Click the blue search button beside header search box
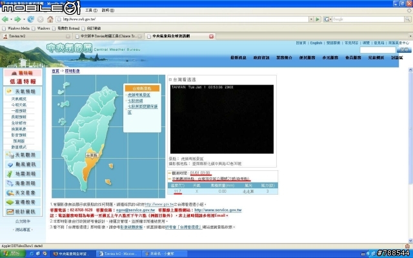Viewport: 413px width, 258px height. (404, 50)
